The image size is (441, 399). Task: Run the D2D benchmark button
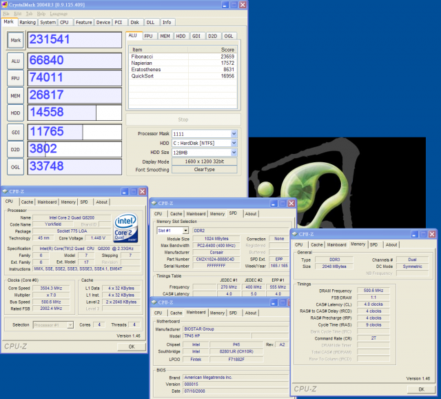pos(15,150)
